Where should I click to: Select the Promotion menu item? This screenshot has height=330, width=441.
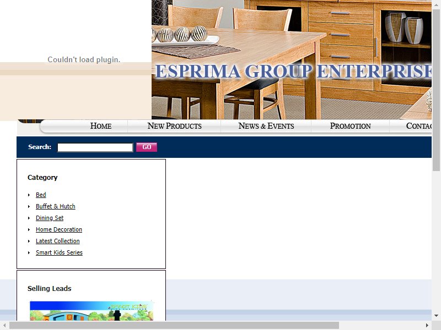click(350, 126)
